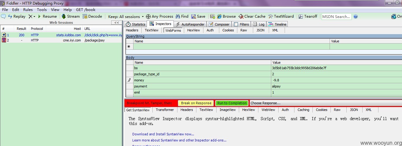Select request Raw inspector tab
Viewport: 402px width, 146px height.
[x=243, y=30]
